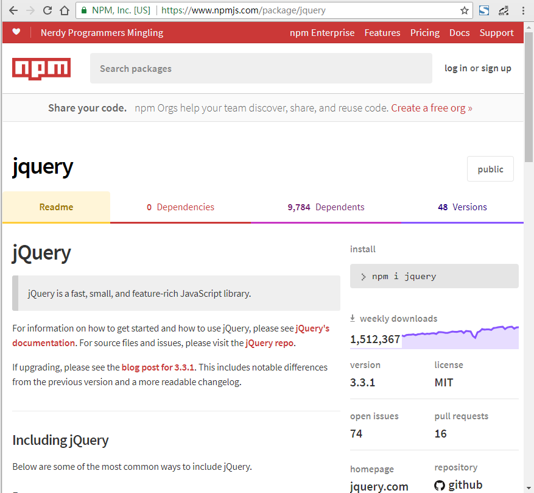
Task: Switch to the 9,784 Dependents tab
Action: point(326,207)
